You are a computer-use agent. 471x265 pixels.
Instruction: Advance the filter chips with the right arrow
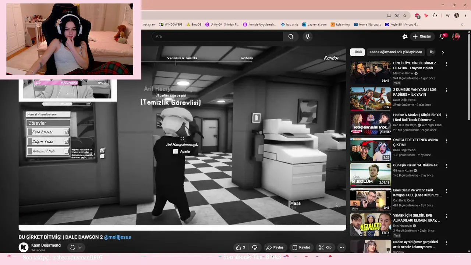(443, 52)
